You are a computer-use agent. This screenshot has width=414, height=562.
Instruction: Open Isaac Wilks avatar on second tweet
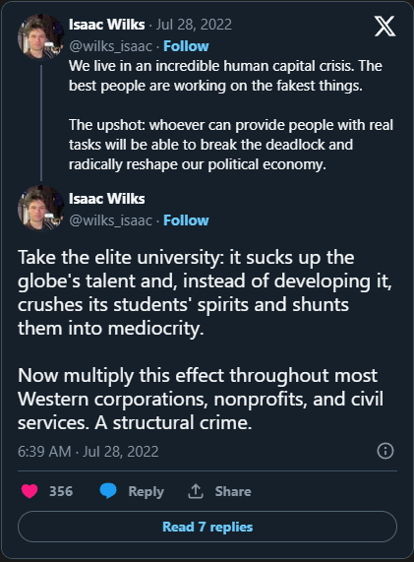click(x=41, y=208)
